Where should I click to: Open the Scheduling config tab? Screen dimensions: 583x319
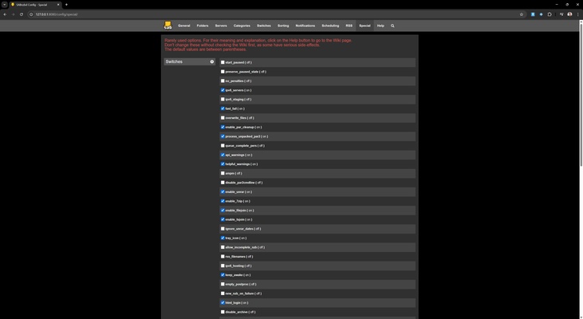[x=330, y=26]
